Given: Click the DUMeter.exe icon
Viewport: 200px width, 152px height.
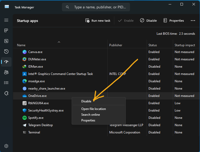Looking at the screenshot, I should point(25,59).
